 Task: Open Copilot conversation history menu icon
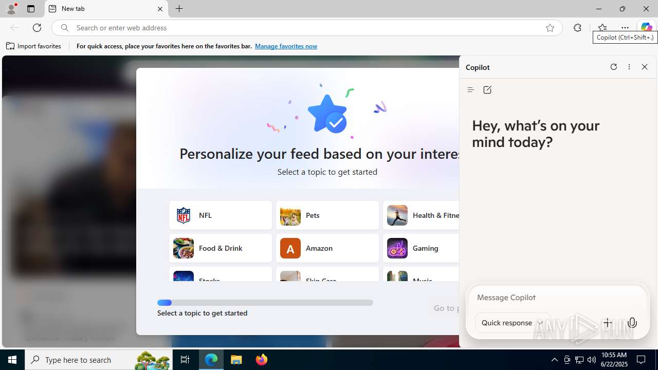tap(470, 90)
